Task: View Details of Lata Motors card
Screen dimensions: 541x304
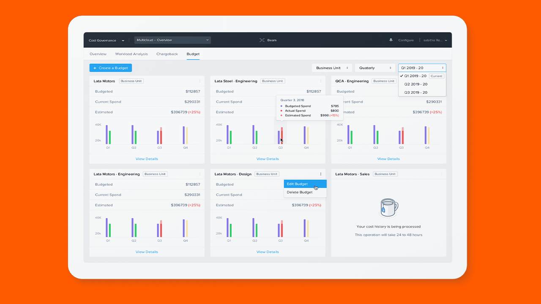Action: pos(147,159)
